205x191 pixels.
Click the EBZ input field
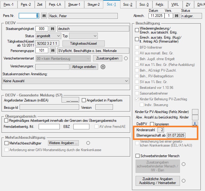[81, 127]
